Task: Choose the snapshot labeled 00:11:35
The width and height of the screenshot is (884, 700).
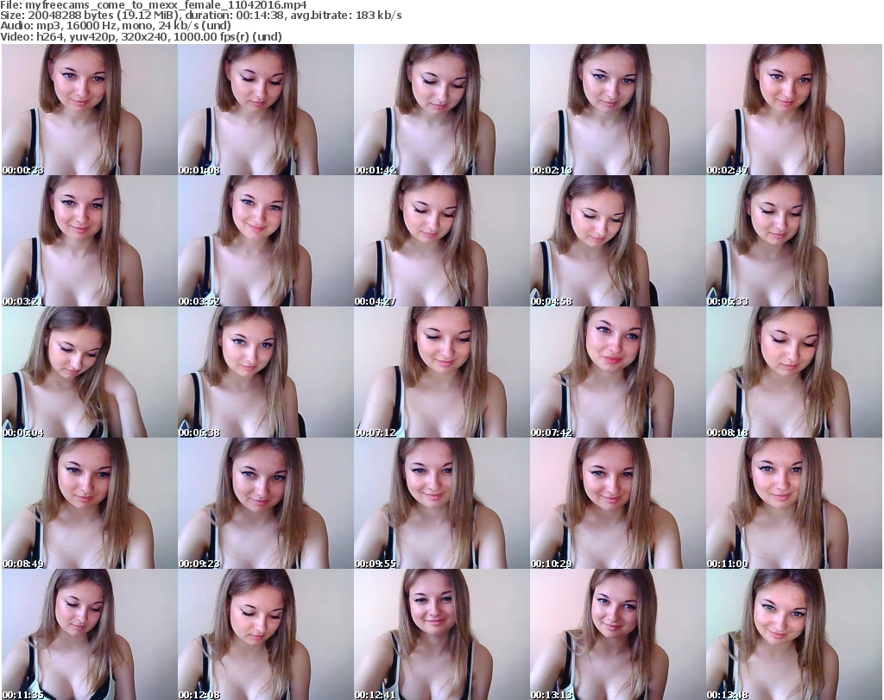Action: tap(89, 634)
